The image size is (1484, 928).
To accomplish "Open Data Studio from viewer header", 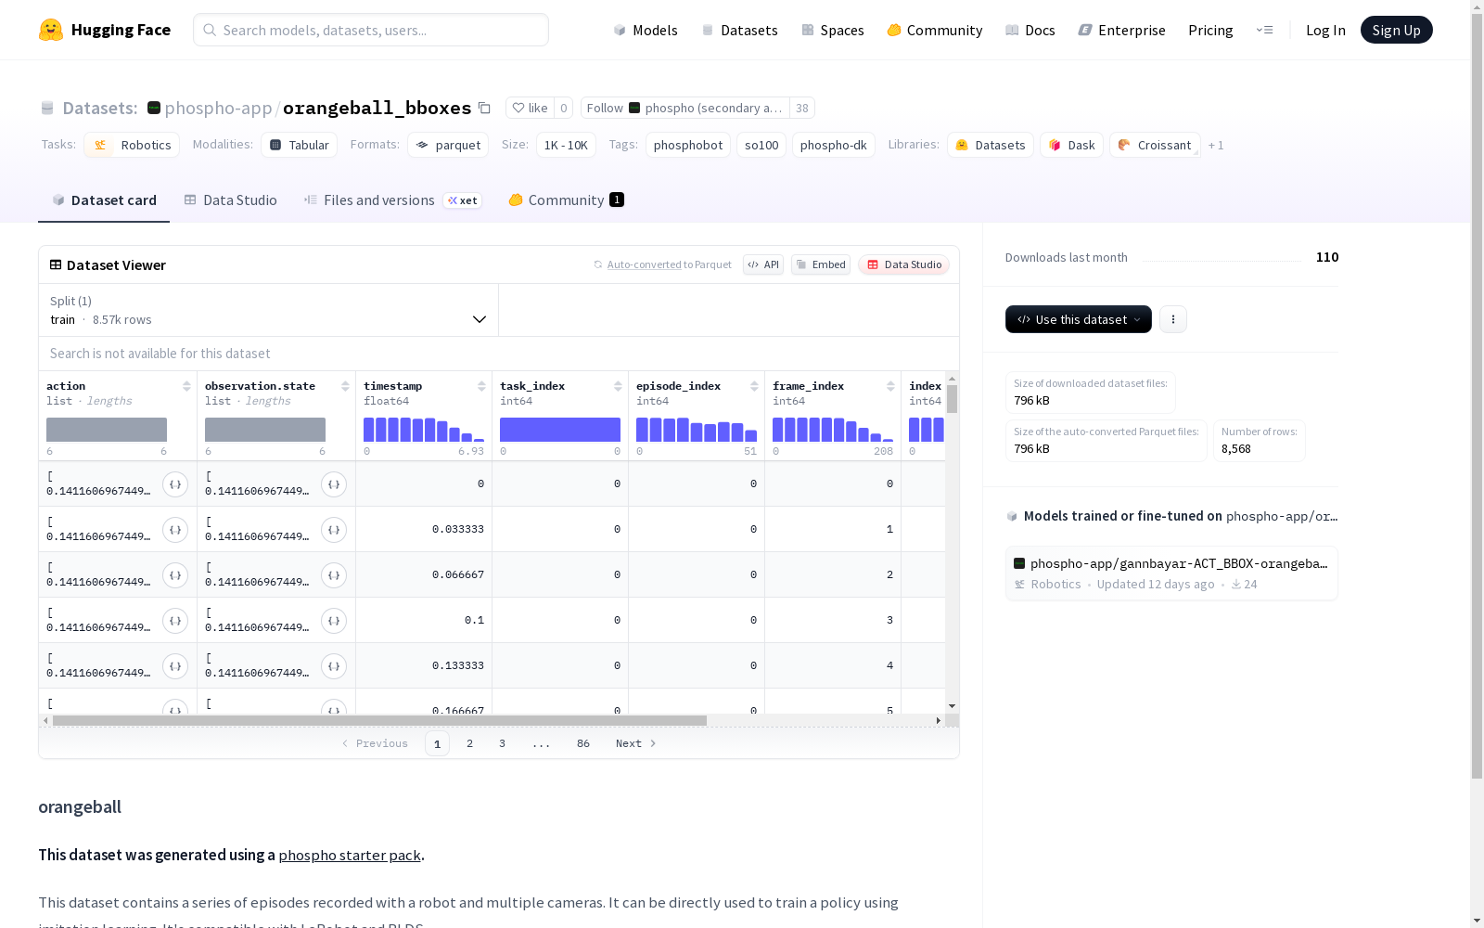I will point(903,264).
